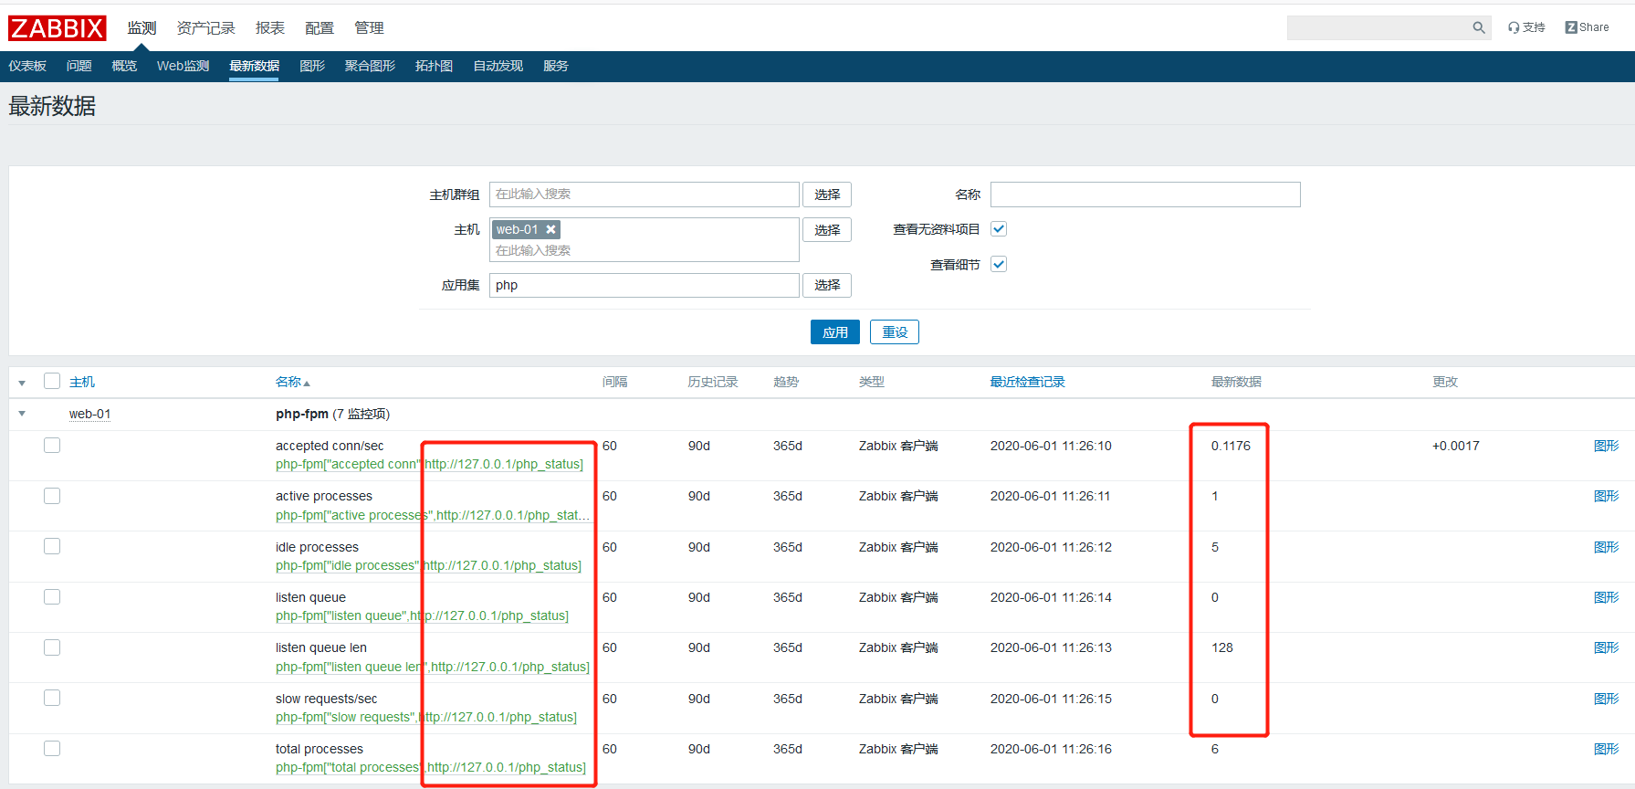Screen dimensions: 1635x789
Task: Select the active processes item checkbox
Action: pos(52,496)
